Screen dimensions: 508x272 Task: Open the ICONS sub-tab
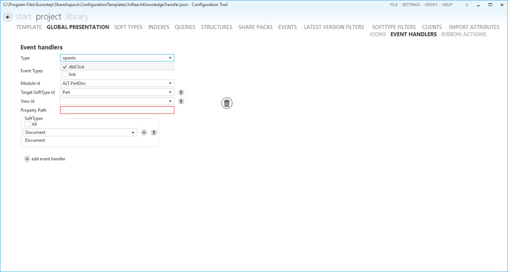[377, 34]
